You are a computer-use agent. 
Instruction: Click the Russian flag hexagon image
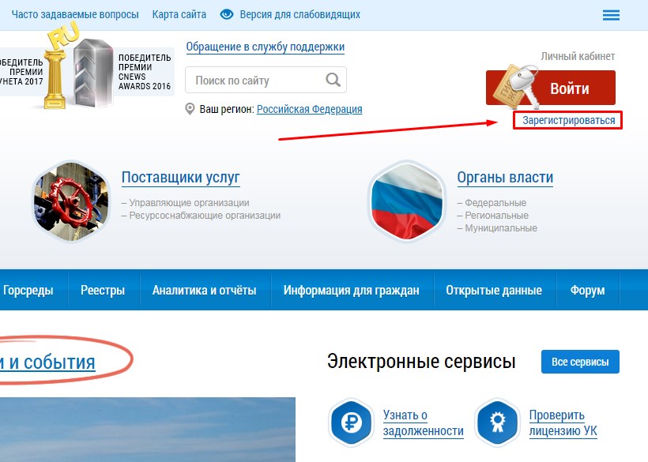pyautogui.click(x=407, y=201)
